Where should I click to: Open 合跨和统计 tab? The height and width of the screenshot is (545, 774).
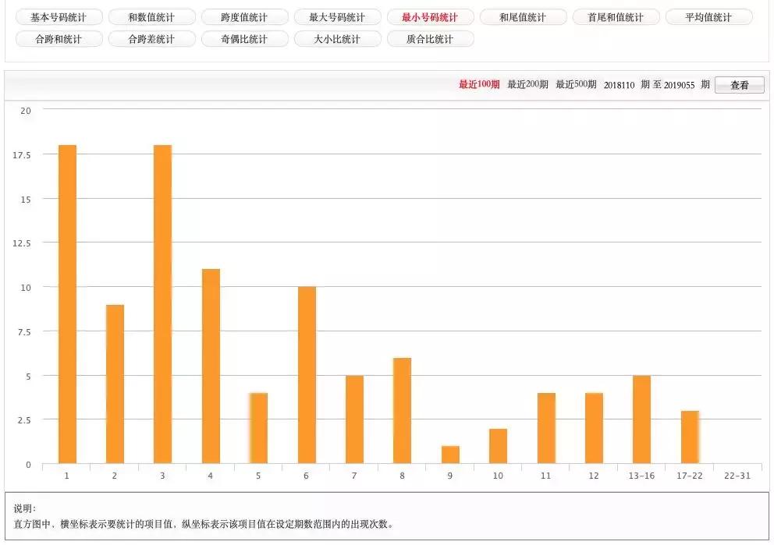59,39
